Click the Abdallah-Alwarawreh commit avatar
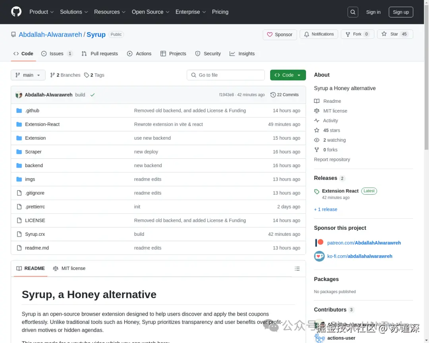 click(19, 95)
